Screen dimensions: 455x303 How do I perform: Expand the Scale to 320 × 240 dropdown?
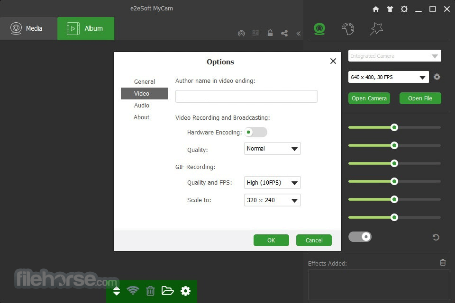coord(272,200)
